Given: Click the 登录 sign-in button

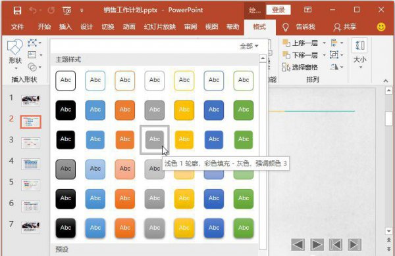Looking at the screenshot, I should [278, 10].
